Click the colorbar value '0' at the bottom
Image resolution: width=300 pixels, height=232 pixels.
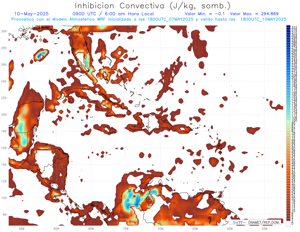292,223
